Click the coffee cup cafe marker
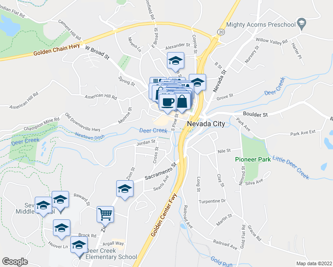333x267 pixels. tap(167, 103)
